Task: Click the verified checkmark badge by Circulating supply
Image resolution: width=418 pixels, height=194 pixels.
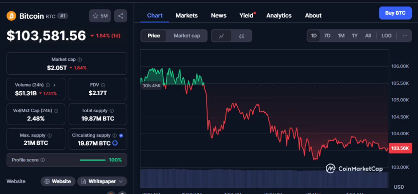Action: coord(121,135)
